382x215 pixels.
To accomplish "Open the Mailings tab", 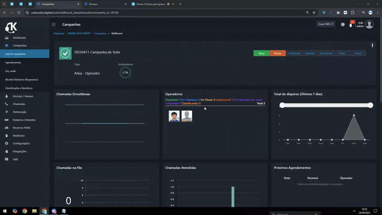I will 309,53.
